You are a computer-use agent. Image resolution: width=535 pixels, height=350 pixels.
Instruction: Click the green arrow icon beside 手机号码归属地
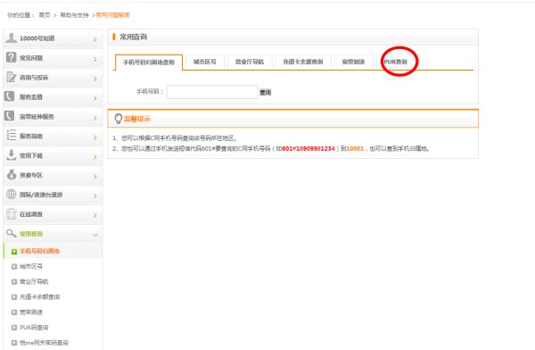coord(14,252)
